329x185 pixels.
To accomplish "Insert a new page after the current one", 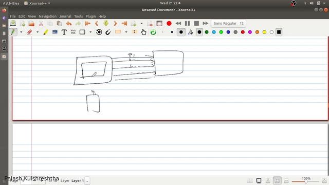I will tap(134, 24).
